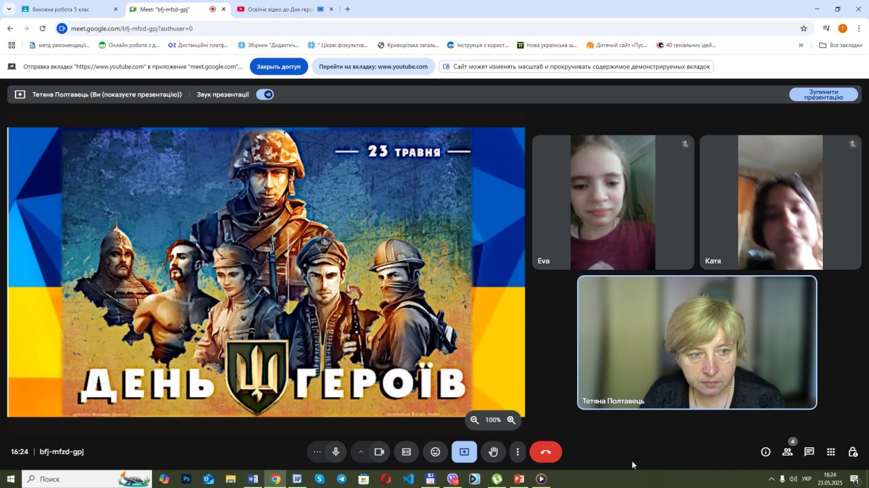The width and height of the screenshot is (869, 488).
Task: Show hidden system tray icons
Action: click(x=771, y=479)
